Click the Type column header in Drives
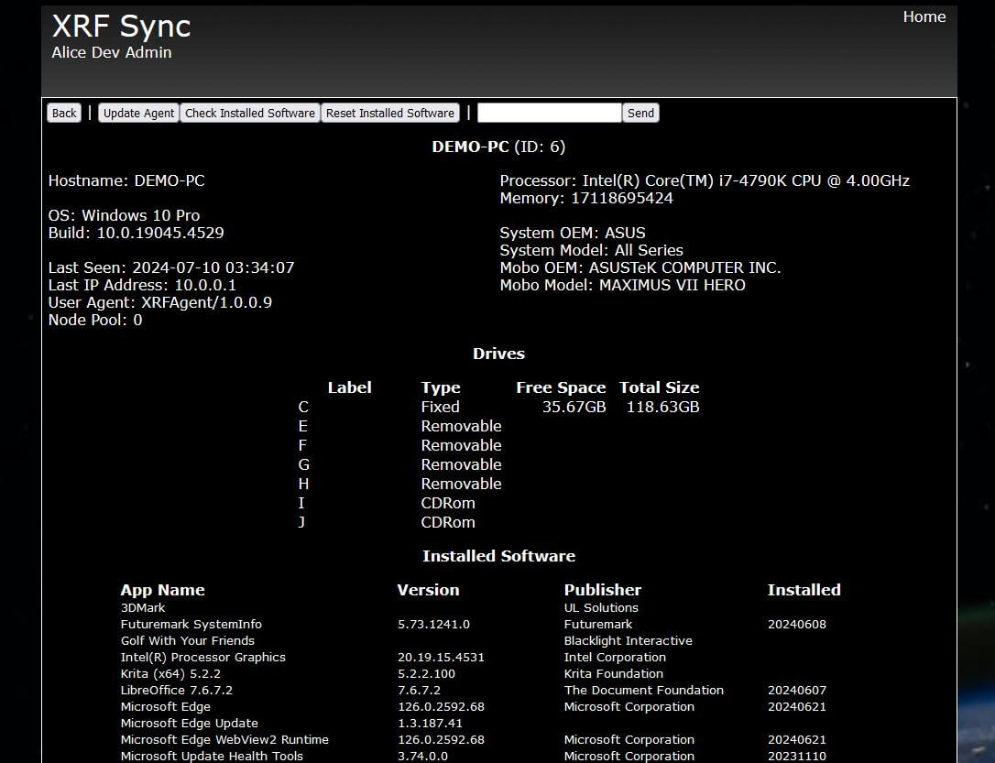 point(441,387)
